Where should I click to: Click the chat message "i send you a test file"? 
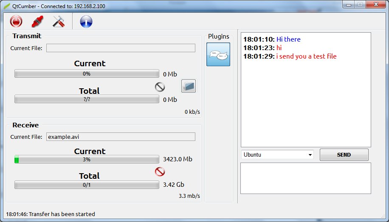pos(306,56)
